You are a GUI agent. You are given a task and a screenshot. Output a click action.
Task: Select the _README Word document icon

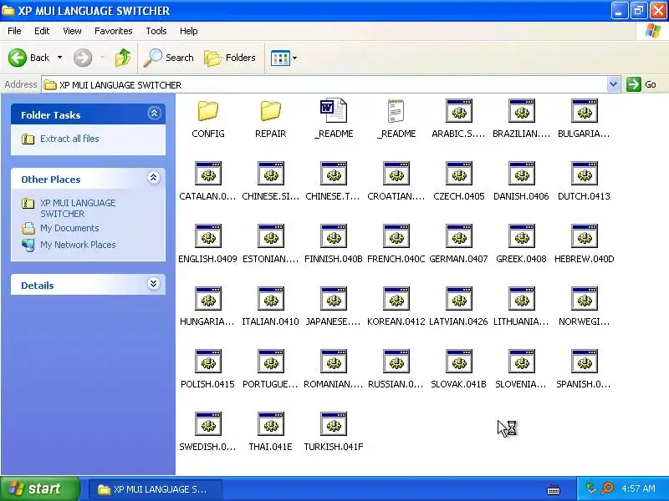[x=333, y=111]
